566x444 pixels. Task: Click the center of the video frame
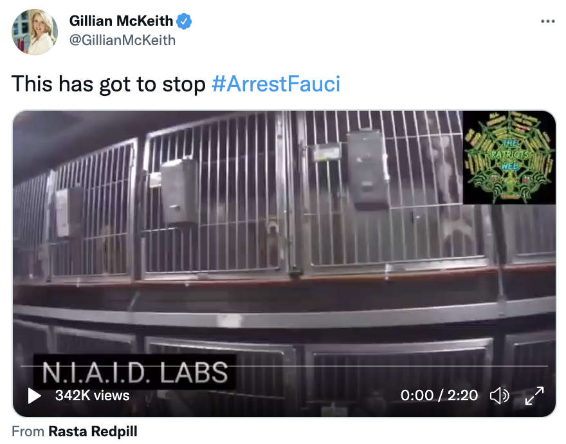pos(284,264)
